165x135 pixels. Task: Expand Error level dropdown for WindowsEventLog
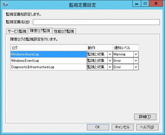point(136,61)
